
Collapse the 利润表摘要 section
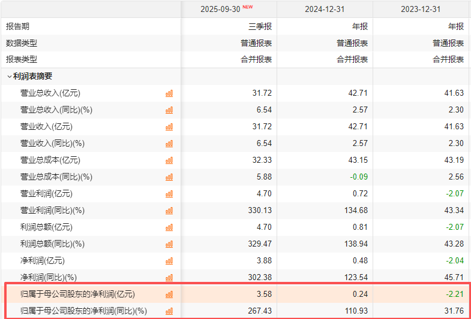9,77
